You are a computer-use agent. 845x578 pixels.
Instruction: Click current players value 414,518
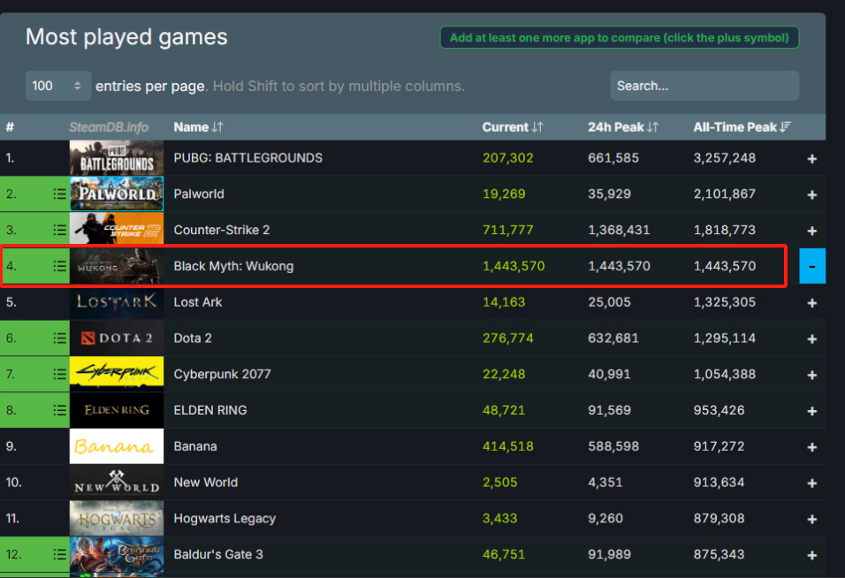pyautogui.click(x=507, y=446)
